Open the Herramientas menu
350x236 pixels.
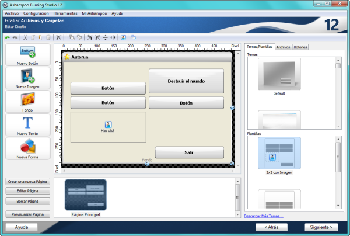click(65, 13)
